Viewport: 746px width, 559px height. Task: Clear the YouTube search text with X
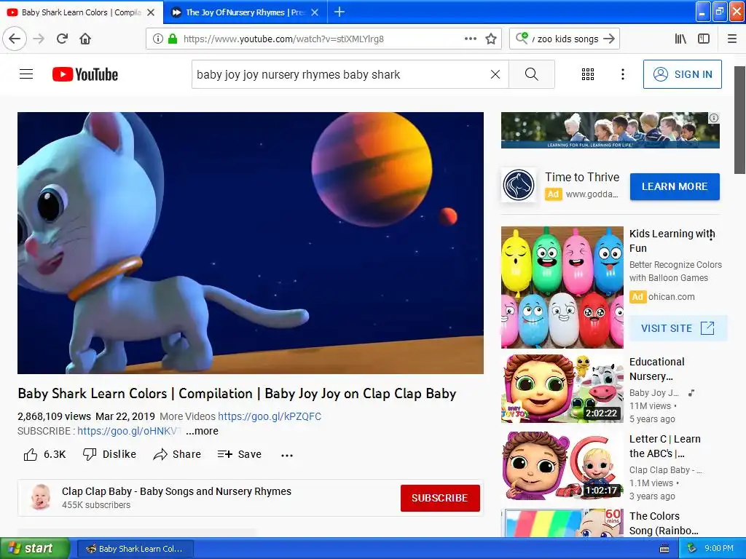(495, 74)
